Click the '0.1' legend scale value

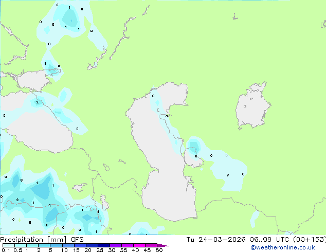[x=6, y=250]
